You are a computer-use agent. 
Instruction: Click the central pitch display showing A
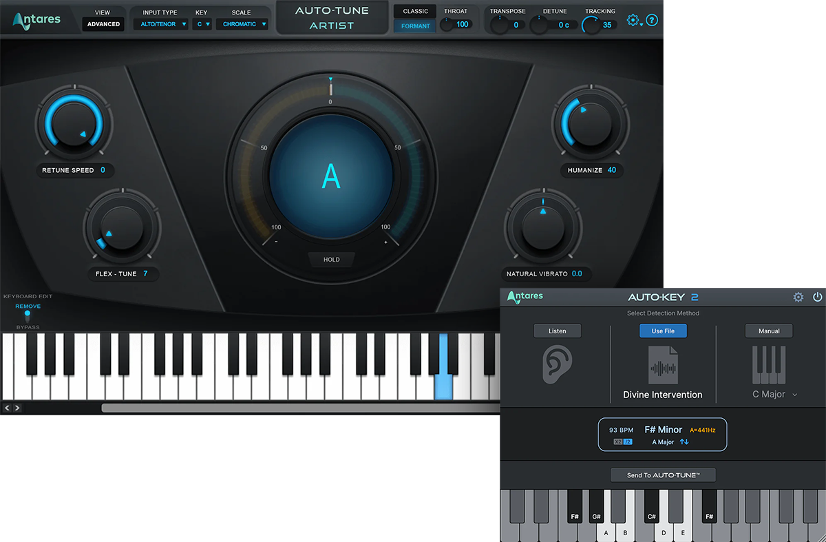[331, 176]
